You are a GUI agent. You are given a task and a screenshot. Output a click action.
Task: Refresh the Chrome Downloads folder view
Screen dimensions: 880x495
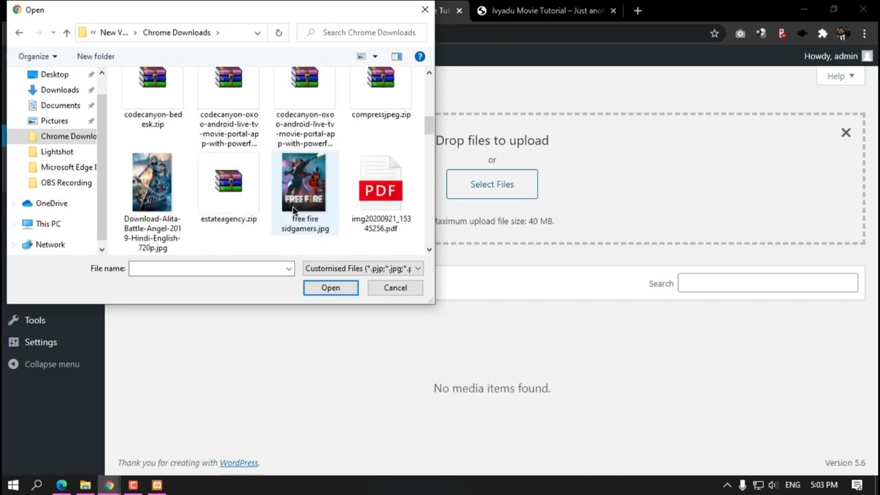tap(278, 32)
